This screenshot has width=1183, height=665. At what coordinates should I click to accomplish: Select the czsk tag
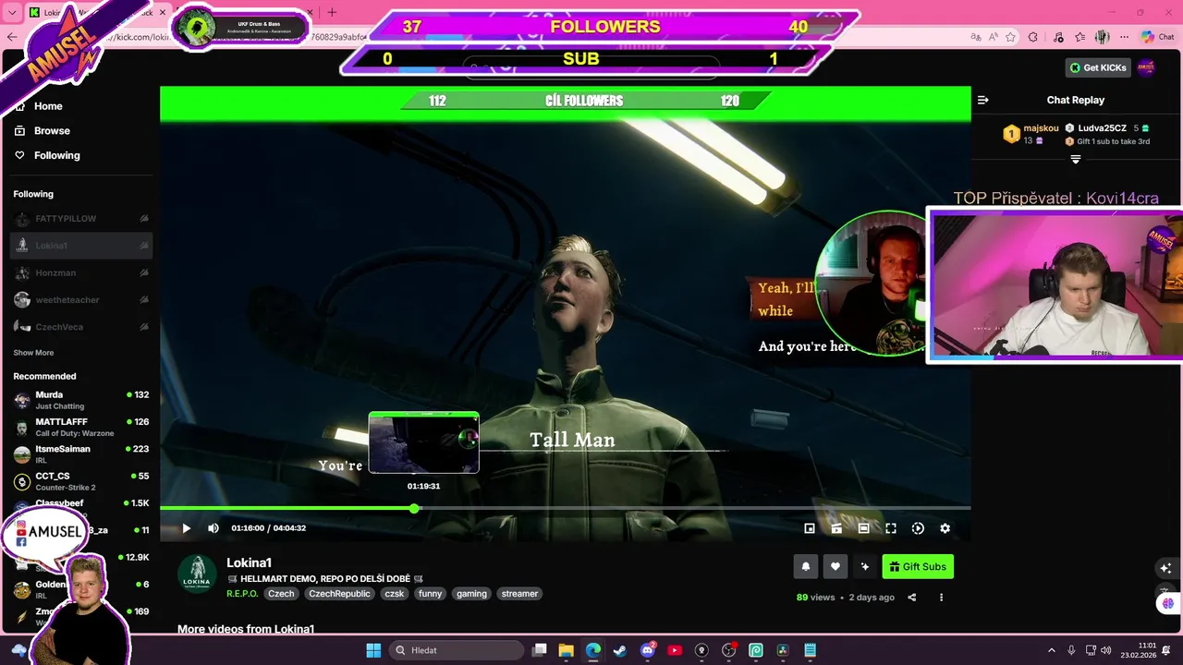395,594
